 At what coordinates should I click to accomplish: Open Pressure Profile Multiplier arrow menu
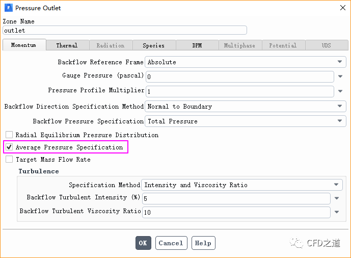click(340, 92)
